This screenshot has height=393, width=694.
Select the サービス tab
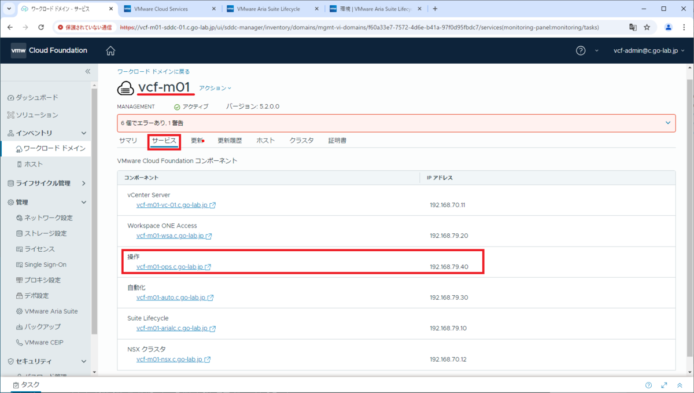164,141
